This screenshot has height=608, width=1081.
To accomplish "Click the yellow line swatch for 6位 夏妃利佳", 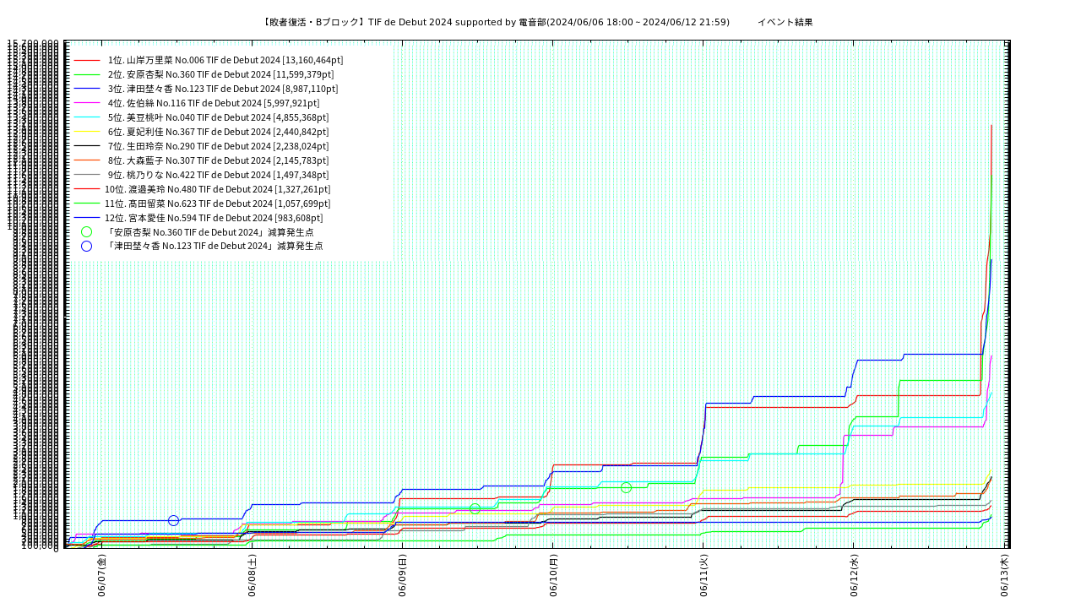I will [x=86, y=133].
